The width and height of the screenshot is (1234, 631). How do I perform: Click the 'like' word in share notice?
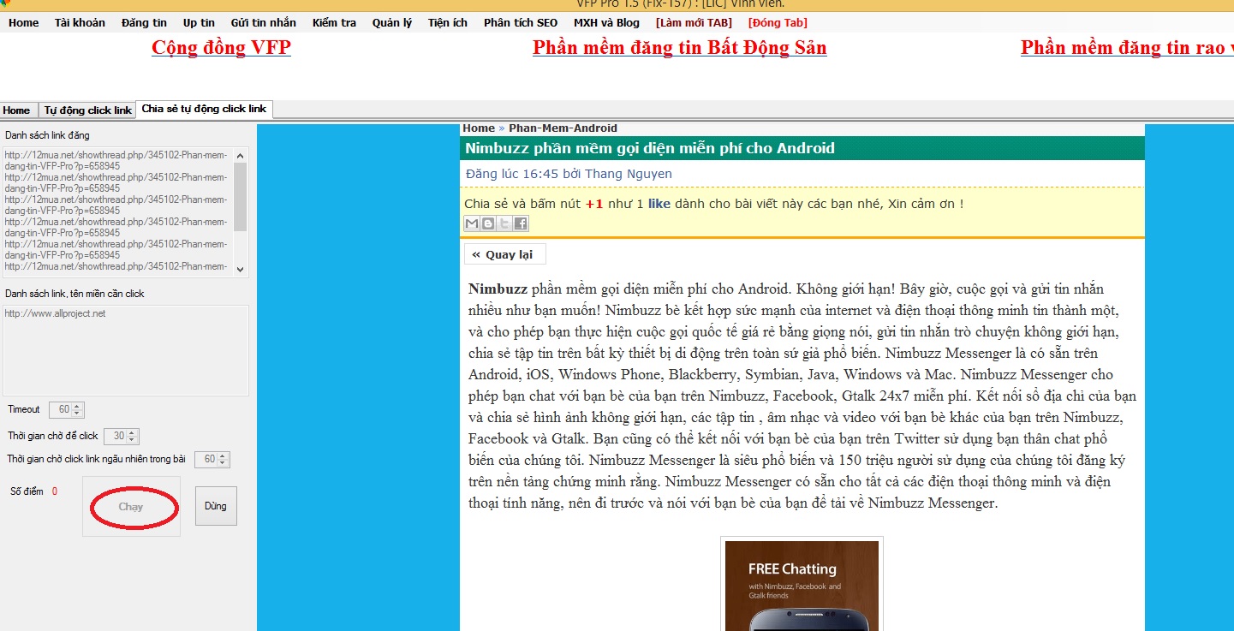659,204
